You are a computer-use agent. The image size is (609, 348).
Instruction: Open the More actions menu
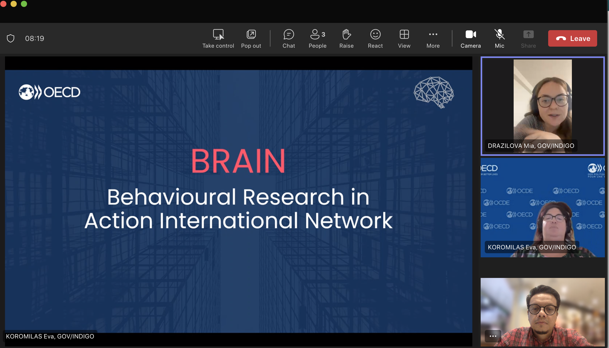tap(433, 39)
